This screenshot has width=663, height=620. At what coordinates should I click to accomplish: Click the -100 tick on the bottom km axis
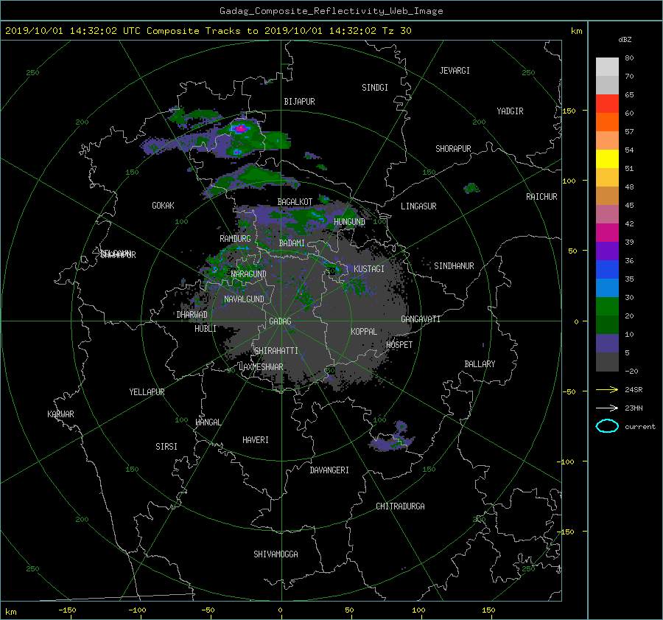click(138, 610)
